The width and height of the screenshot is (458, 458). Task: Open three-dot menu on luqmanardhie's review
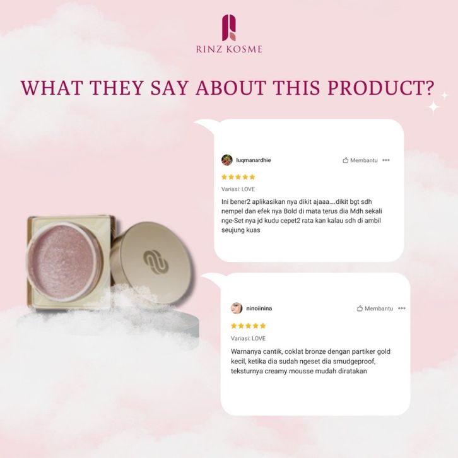tap(386, 160)
